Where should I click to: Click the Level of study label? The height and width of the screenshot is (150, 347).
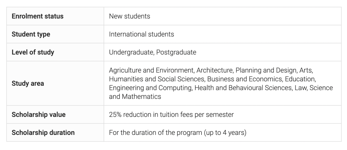33,52
